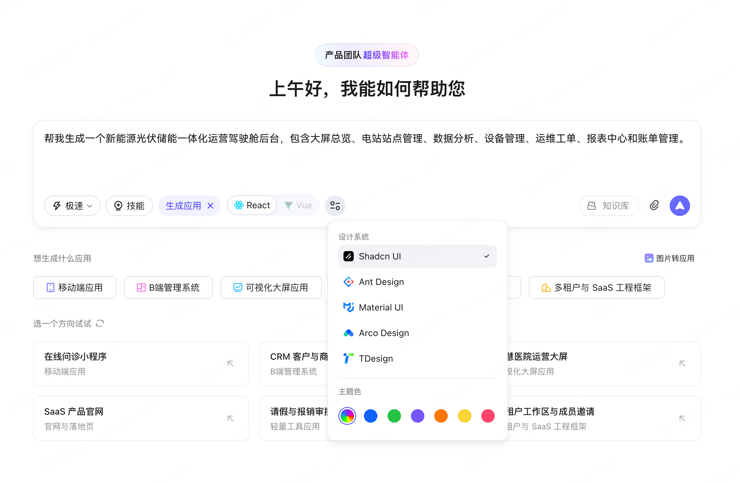Click the chart icon in 可视化大屏应用

point(238,287)
